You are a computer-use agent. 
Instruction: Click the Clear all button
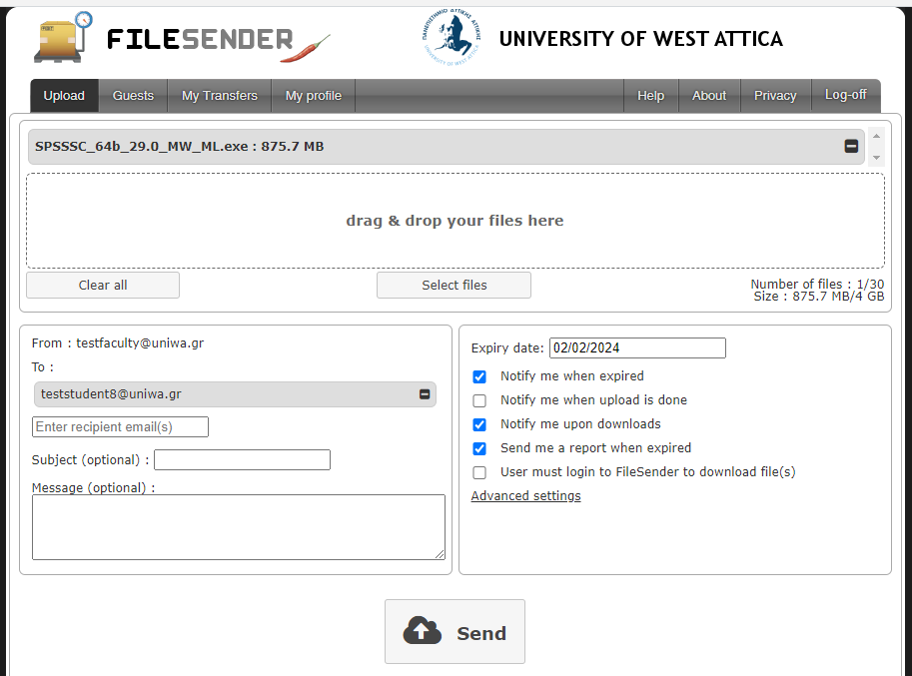tap(103, 286)
